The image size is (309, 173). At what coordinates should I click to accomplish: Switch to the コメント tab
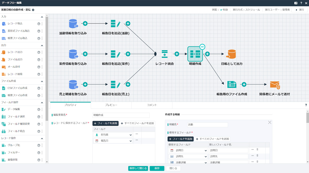tap(152, 105)
